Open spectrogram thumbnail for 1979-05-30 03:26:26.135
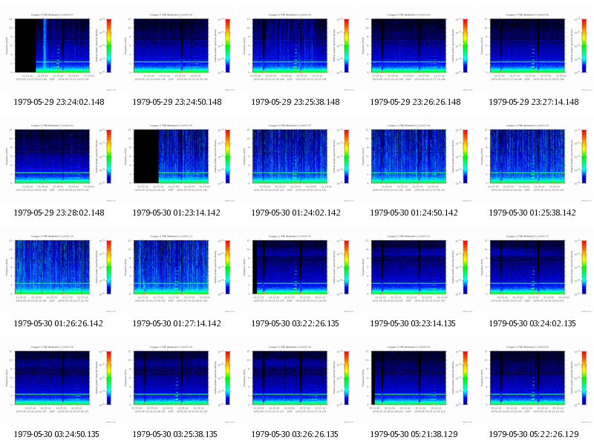This screenshot has height=443, width=594. 296,382
